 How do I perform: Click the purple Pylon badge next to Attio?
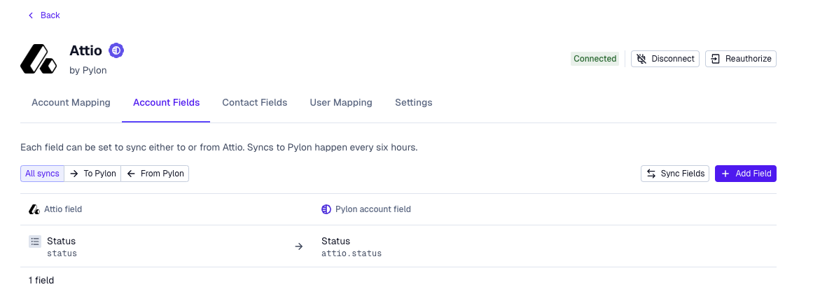(116, 50)
